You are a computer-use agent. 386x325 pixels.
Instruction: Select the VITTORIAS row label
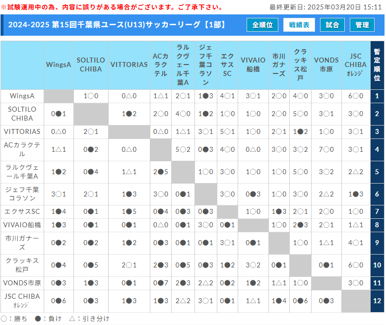click(22, 131)
